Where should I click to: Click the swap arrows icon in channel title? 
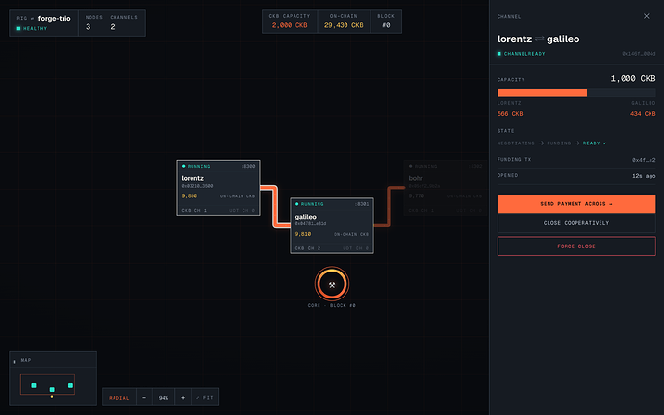(x=539, y=39)
